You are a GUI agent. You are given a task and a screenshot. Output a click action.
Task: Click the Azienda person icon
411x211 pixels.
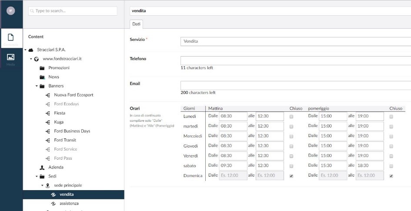tap(42, 167)
